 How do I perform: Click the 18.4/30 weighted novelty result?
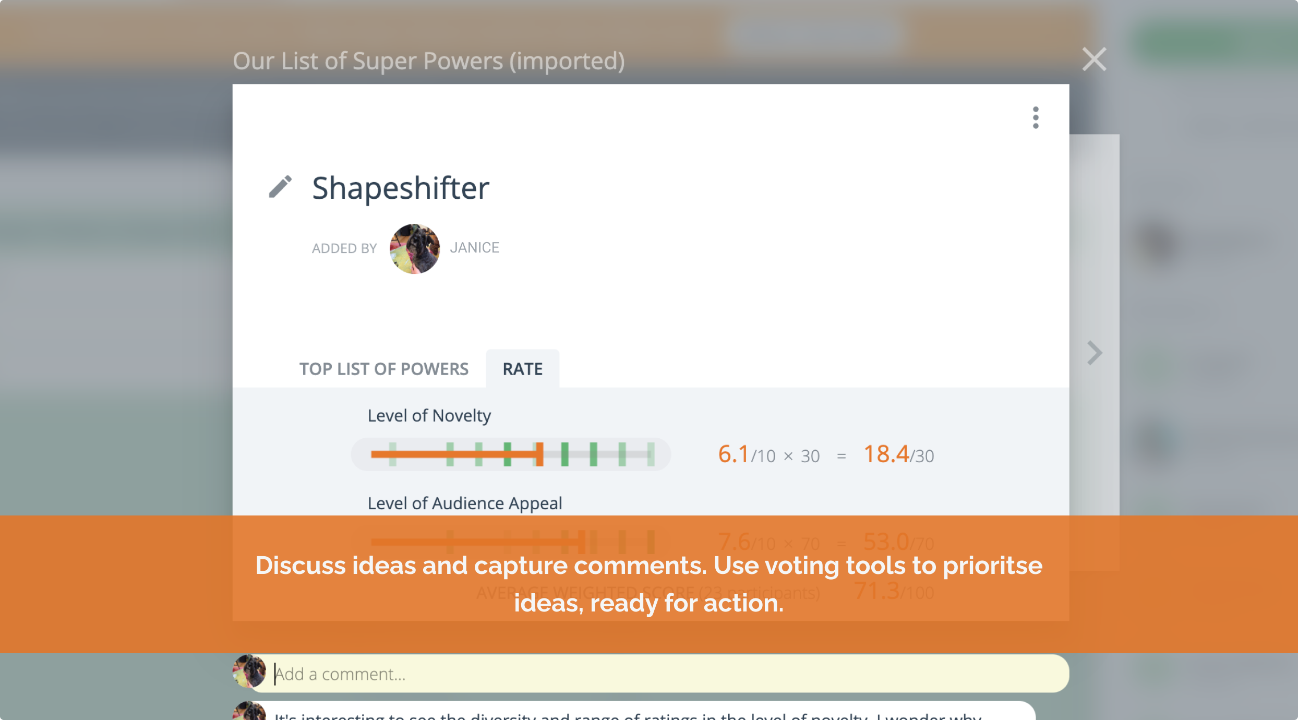(x=898, y=454)
